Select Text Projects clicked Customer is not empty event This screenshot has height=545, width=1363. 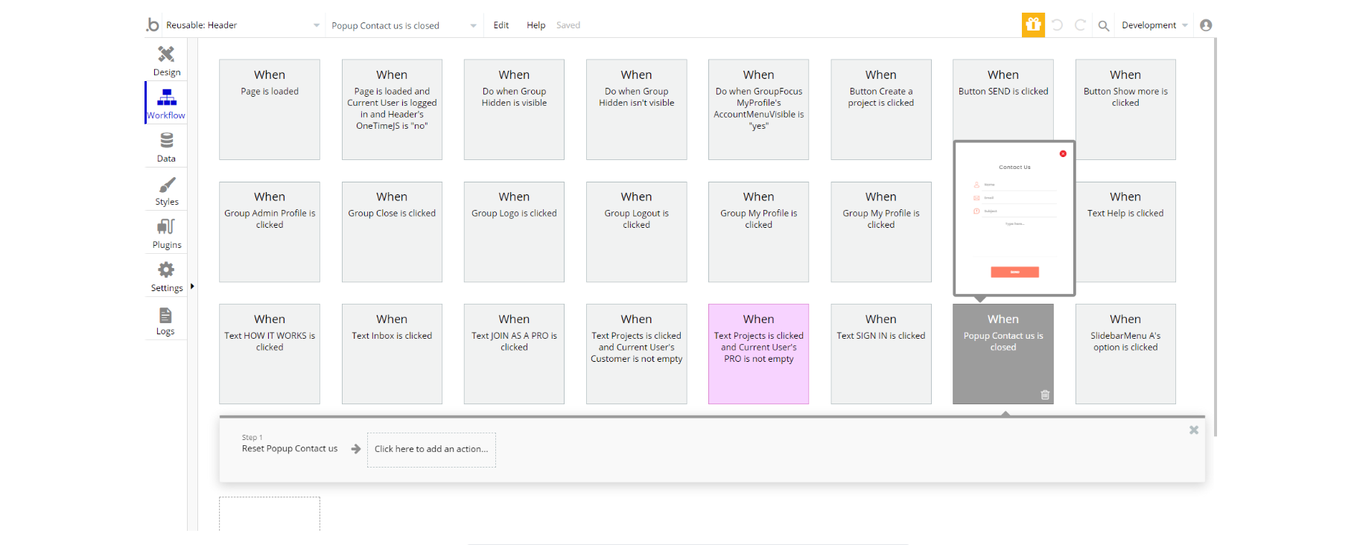tap(636, 354)
